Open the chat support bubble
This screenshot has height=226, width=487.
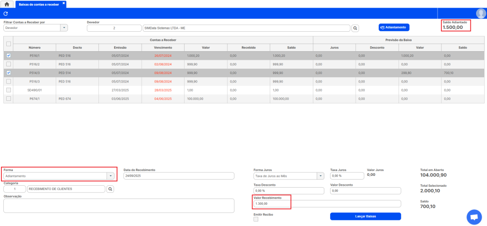coord(474,217)
